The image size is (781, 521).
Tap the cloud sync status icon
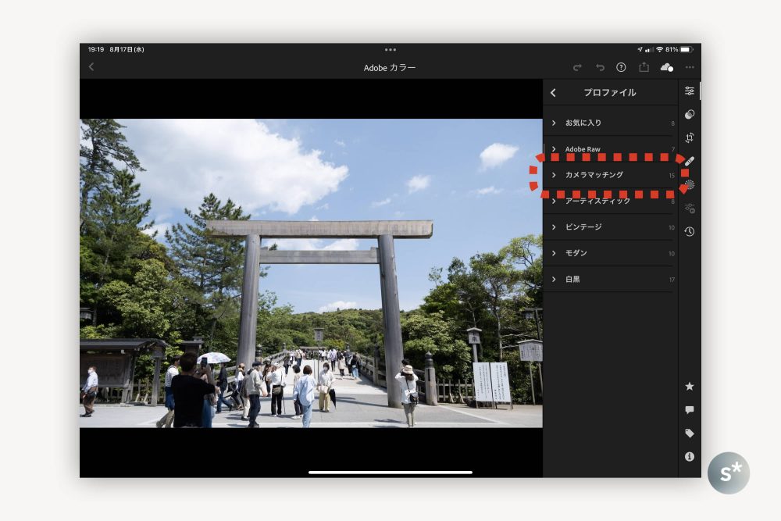[665, 68]
